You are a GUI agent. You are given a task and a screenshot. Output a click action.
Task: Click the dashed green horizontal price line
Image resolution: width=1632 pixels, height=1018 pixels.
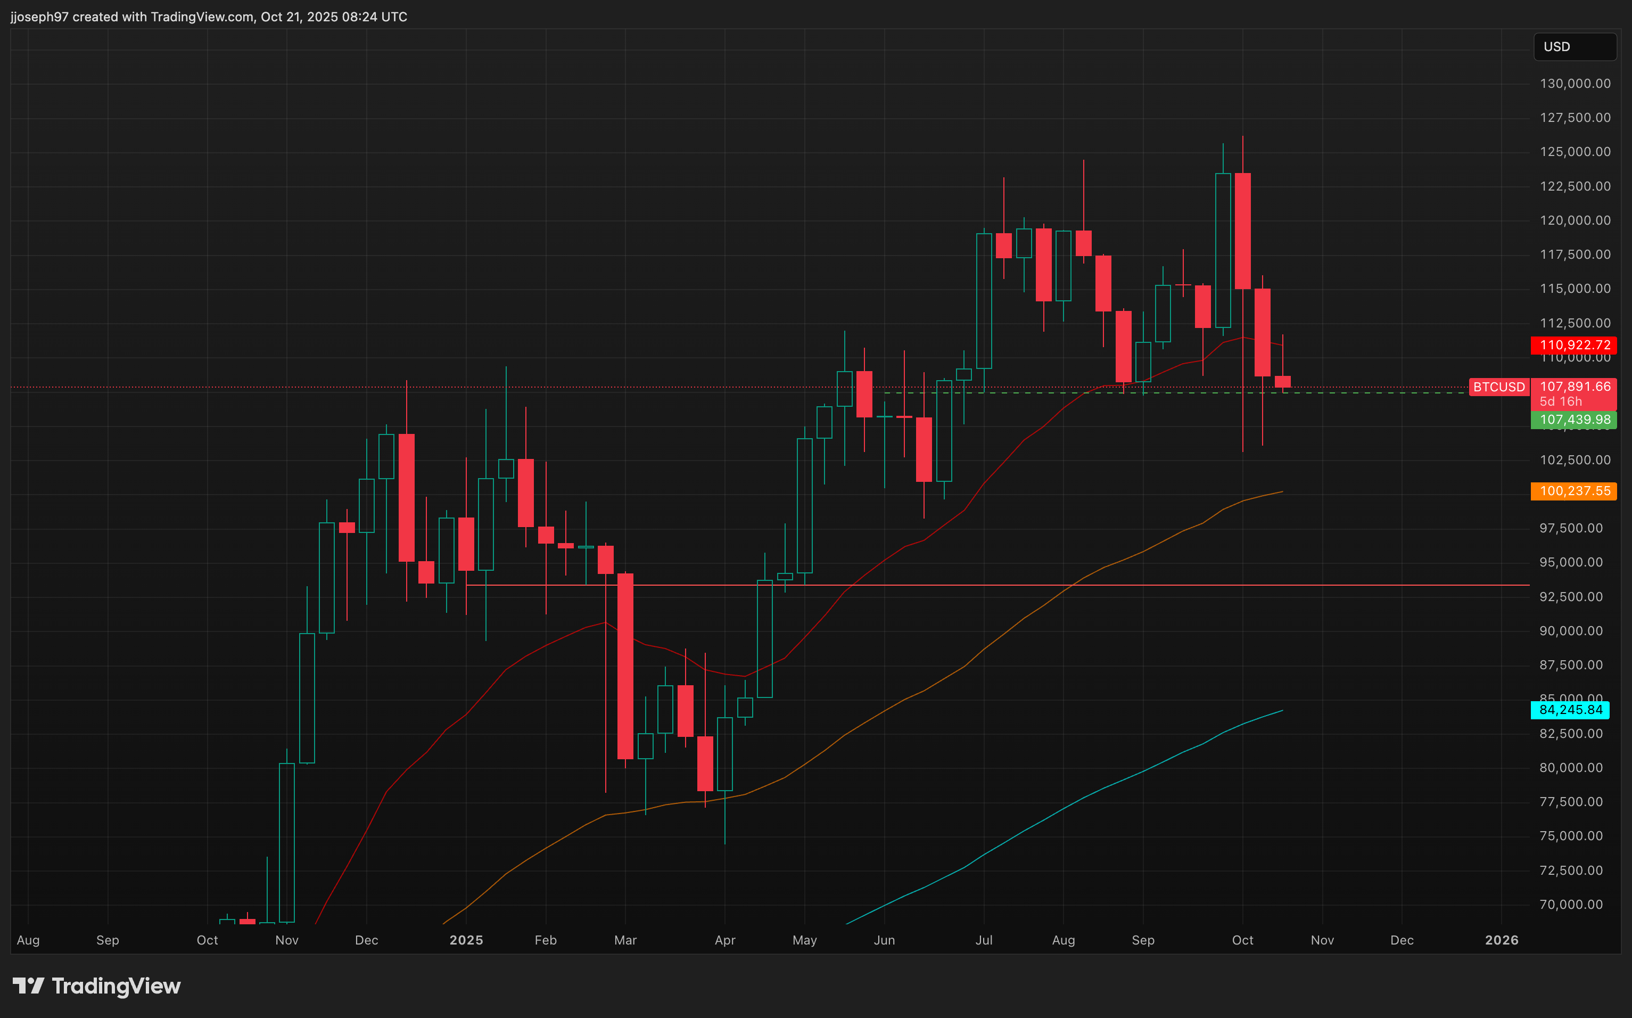click(x=1380, y=392)
